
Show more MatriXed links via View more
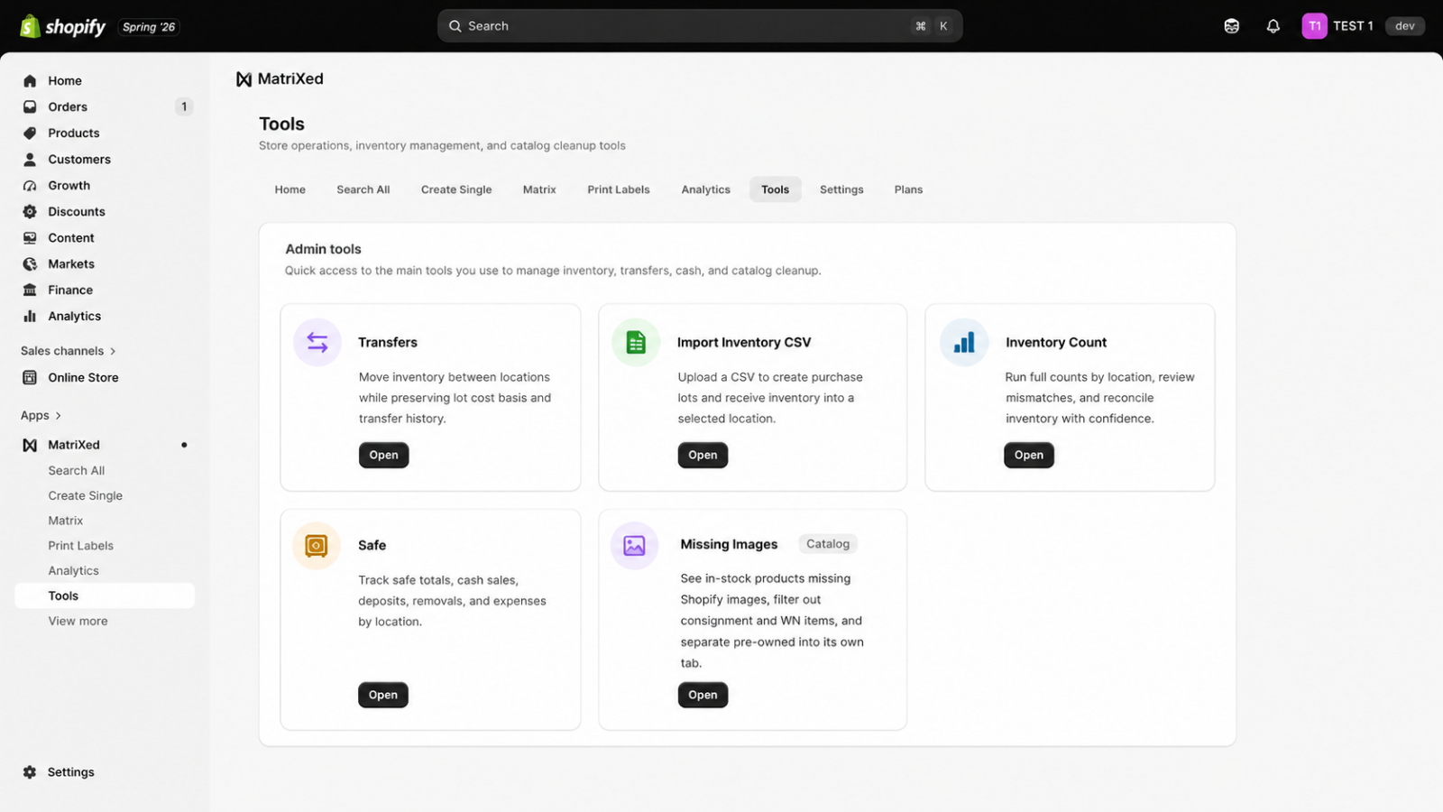coord(78,621)
